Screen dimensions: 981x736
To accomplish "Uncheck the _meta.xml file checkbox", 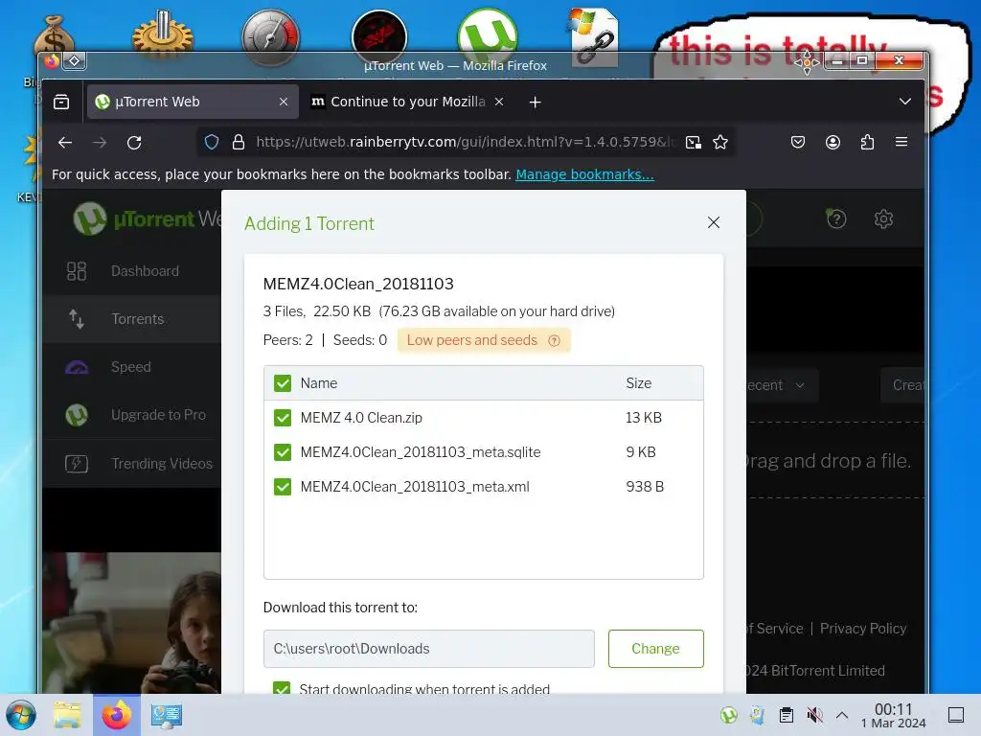I will pyautogui.click(x=283, y=486).
